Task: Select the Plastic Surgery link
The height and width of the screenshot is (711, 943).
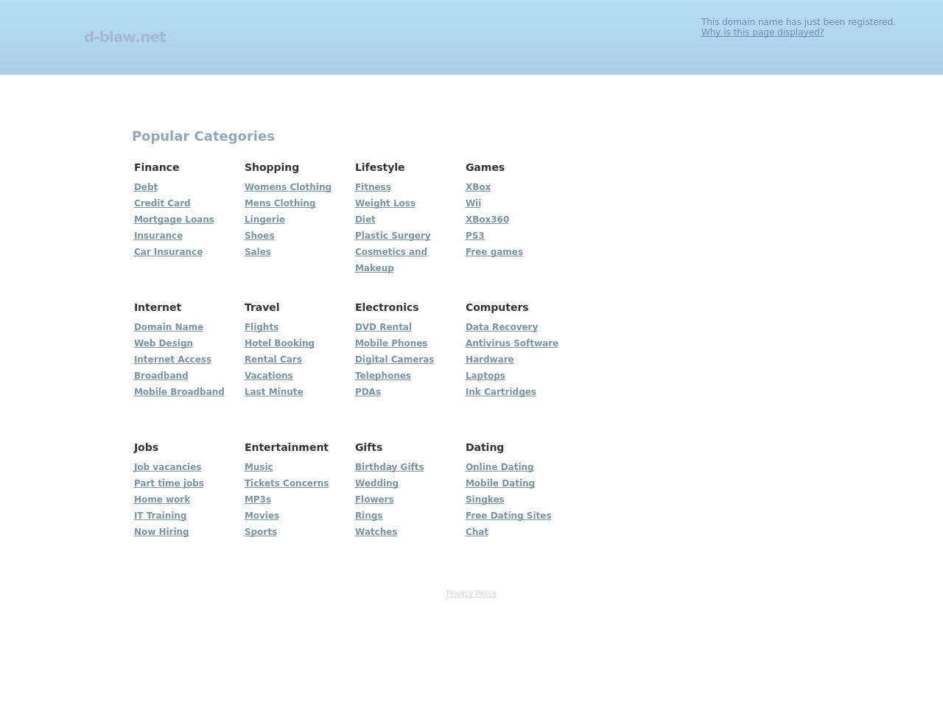Action: (392, 236)
